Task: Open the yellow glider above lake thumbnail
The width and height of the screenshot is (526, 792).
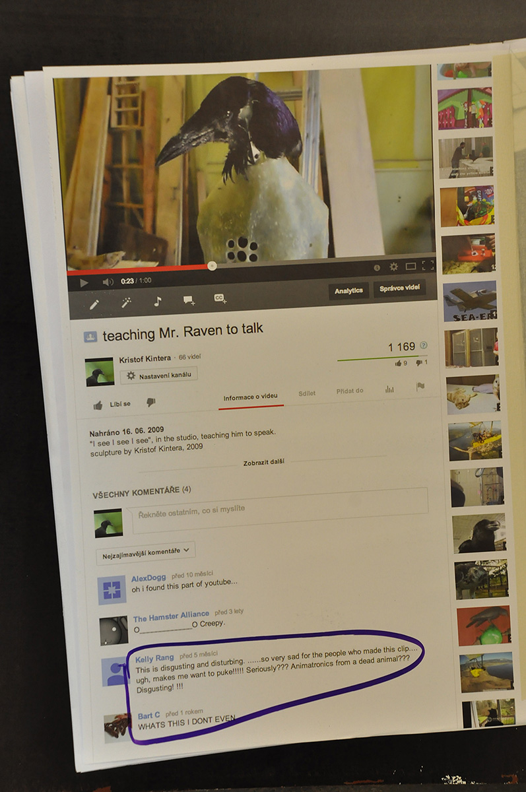Action: [x=486, y=672]
